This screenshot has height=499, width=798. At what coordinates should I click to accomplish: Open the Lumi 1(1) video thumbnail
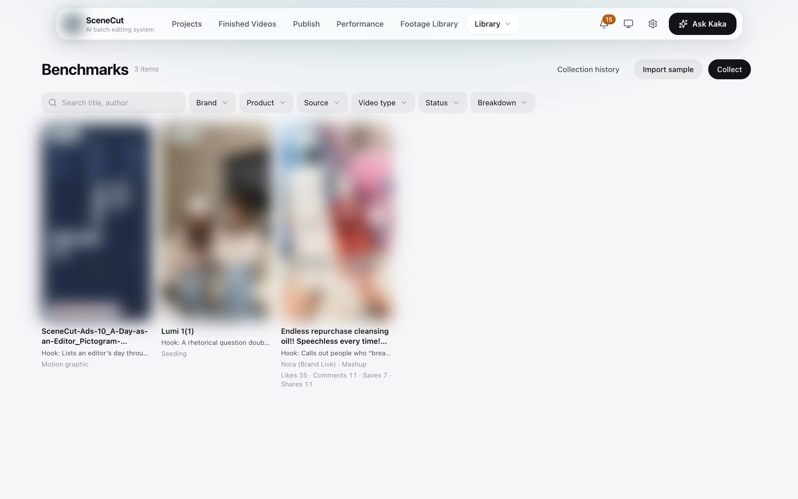pyautogui.click(x=215, y=222)
